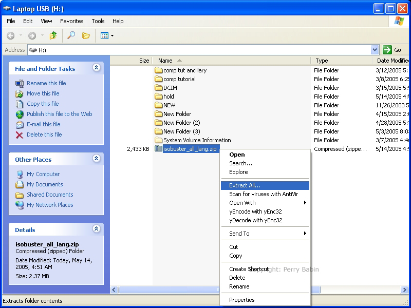
Task: Collapse the File and Folder Tasks panel
Action: (x=96, y=68)
